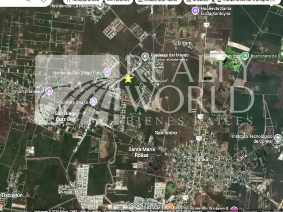Open the Hacienda Chaká label
Screen dimensions: 283x212
(x=72, y=102)
